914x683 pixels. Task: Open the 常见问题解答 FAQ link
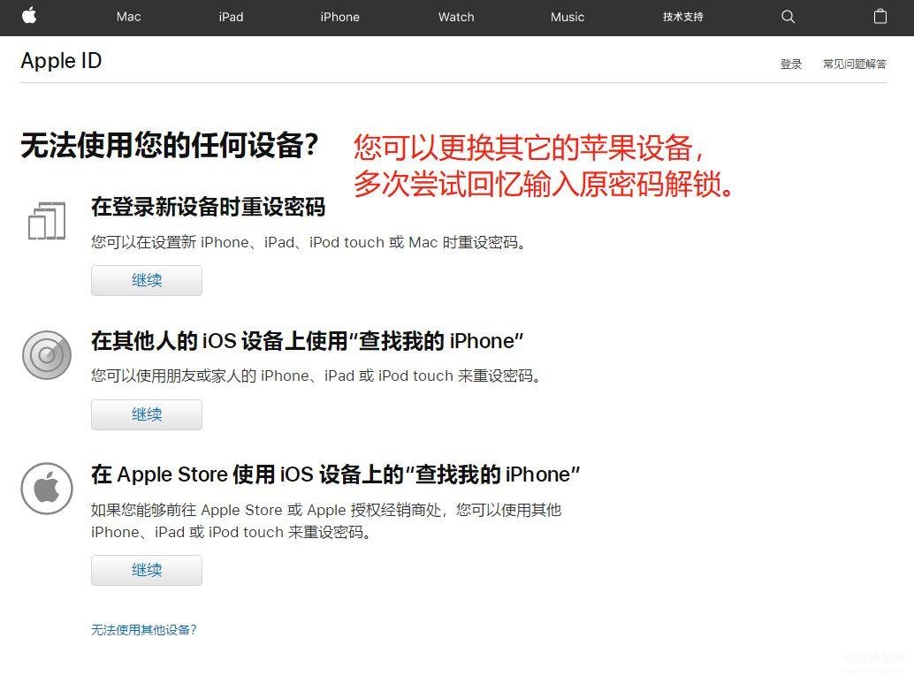point(855,65)
